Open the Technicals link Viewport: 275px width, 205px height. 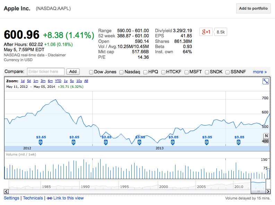coord(33,198)
